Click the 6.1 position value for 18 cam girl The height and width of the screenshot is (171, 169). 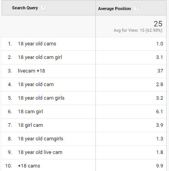coord(160,112)
